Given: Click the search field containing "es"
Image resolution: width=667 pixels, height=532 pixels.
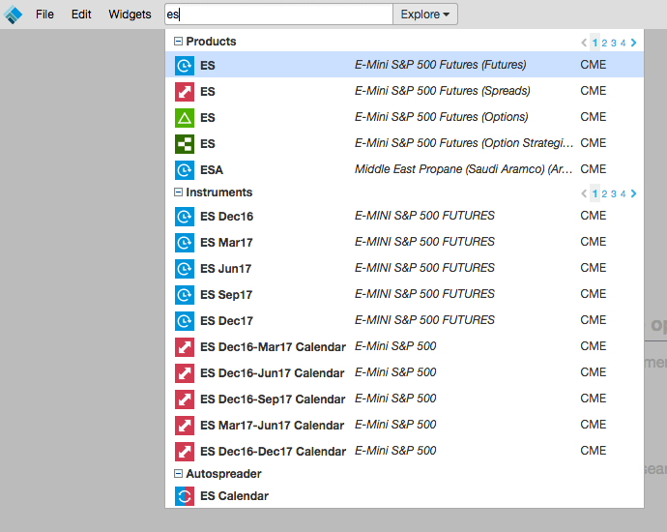Looking at the screenshot, I should coord(278,15).
